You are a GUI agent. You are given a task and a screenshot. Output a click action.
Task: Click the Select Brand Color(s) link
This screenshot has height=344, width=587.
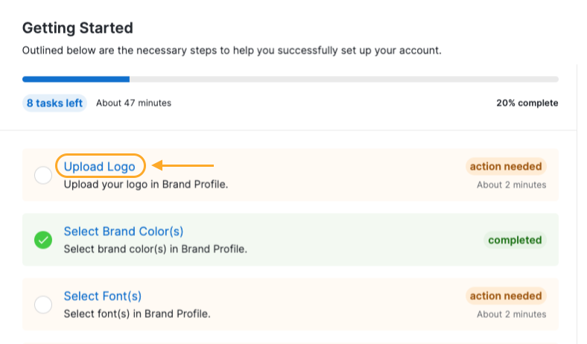pos(124,232)
